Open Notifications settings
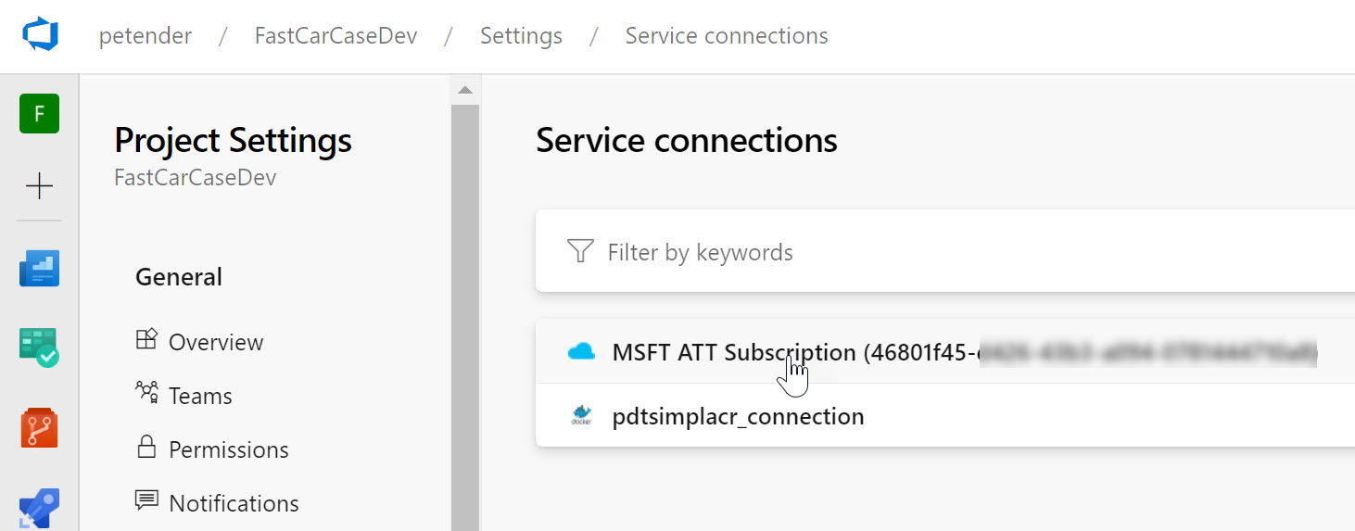Viewport: 1355px width, 531px height. (x=233, y=503)
